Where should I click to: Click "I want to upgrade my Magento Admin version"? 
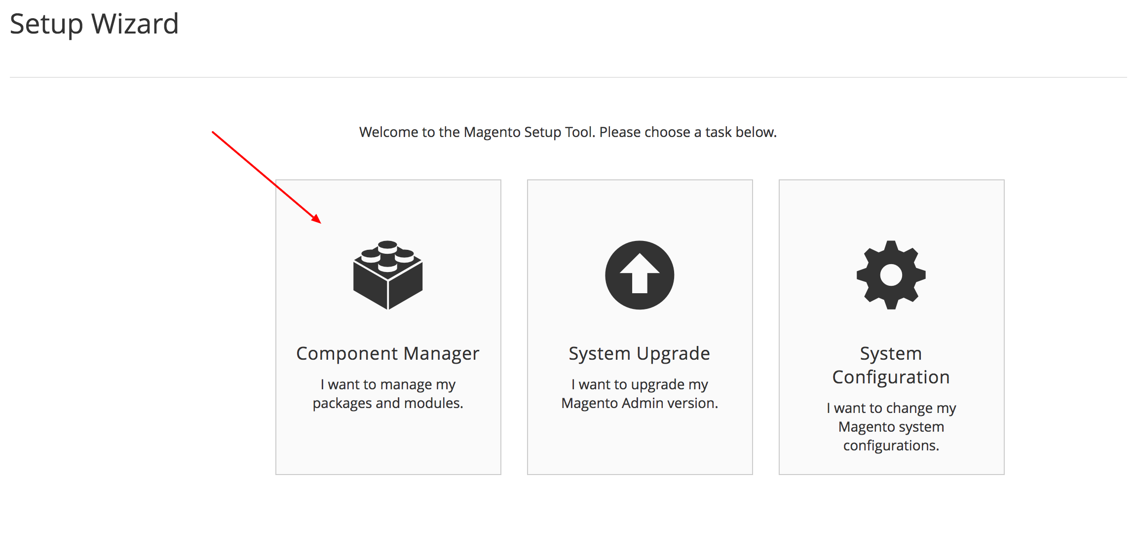point(640,394)
